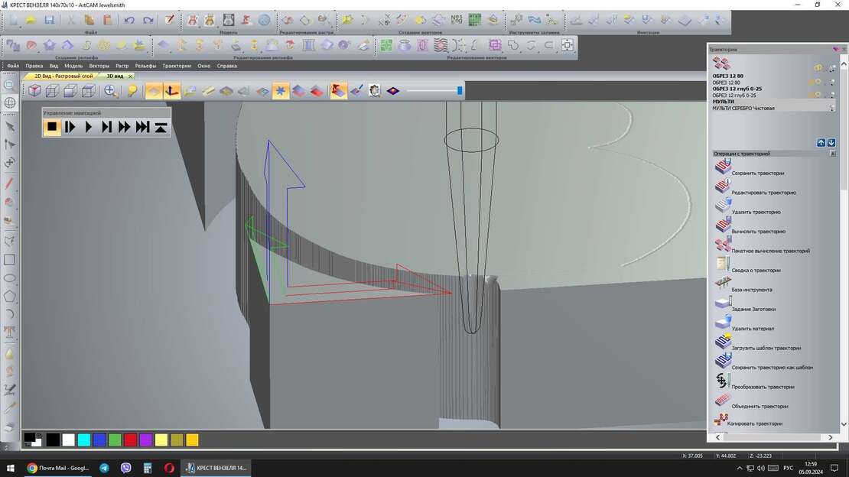Pick the cyan color swatch

84,440
